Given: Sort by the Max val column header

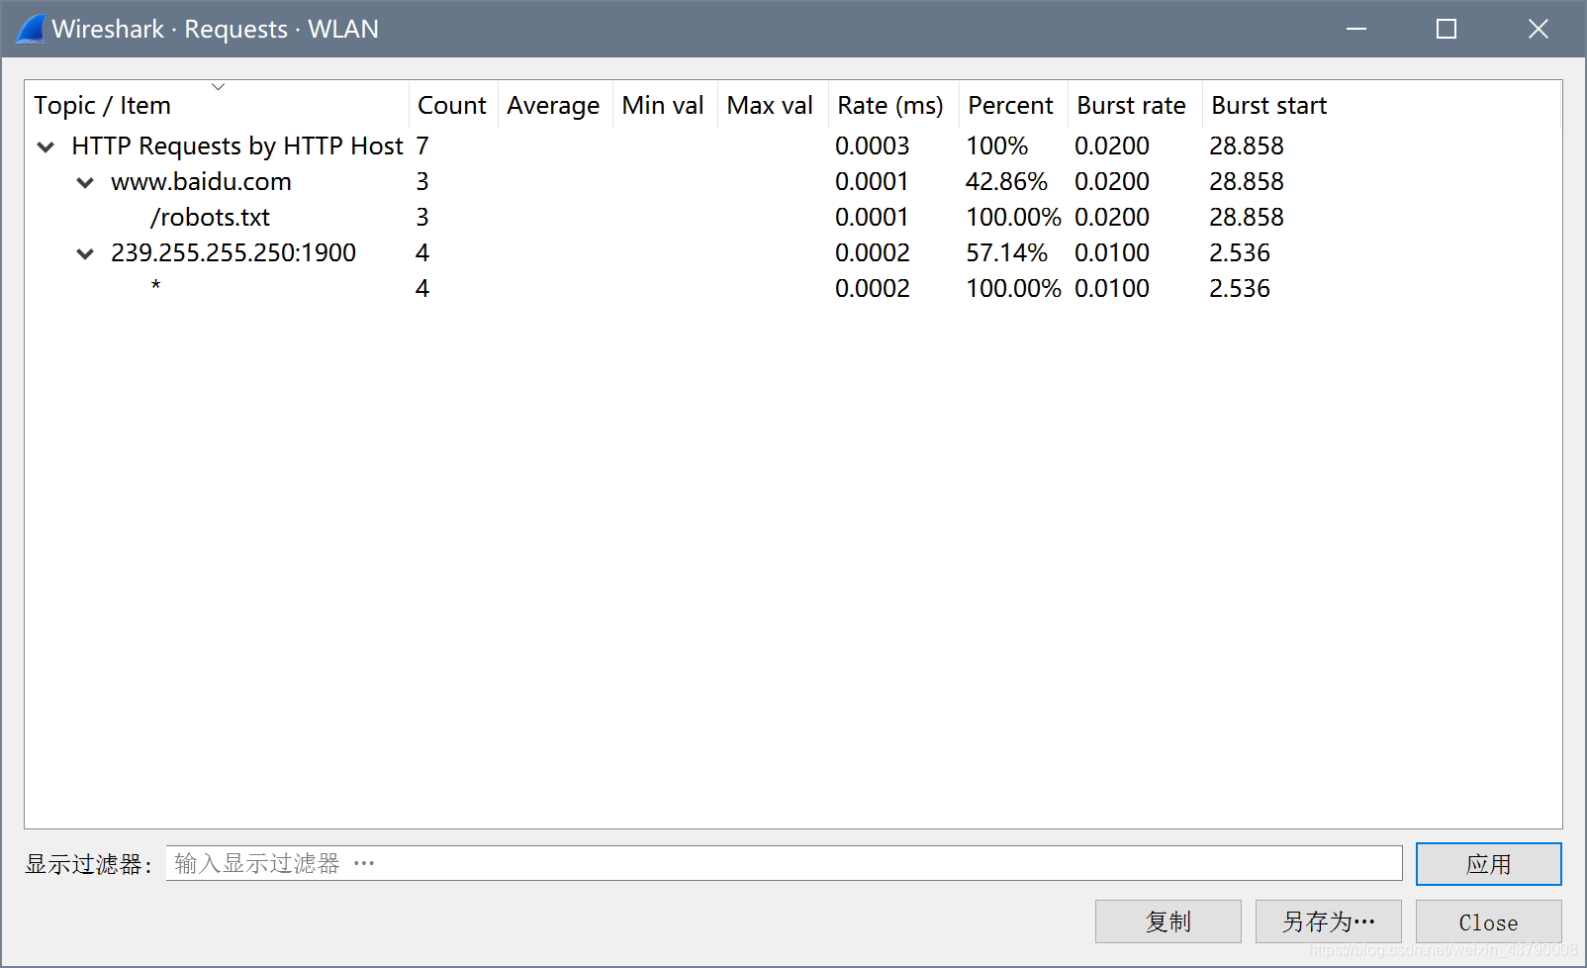Looking at the screenshot, I should [x=771, y=105].
